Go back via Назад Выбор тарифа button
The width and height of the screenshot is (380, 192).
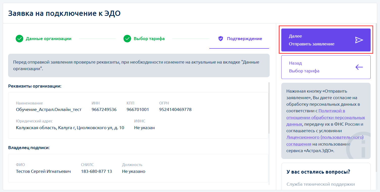(326, 67)
